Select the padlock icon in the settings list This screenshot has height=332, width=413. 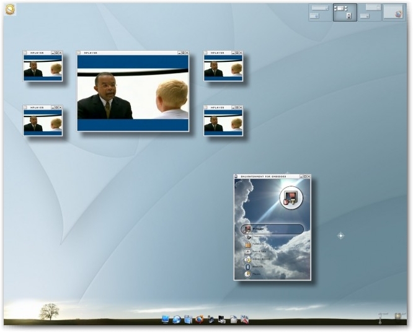247,245
